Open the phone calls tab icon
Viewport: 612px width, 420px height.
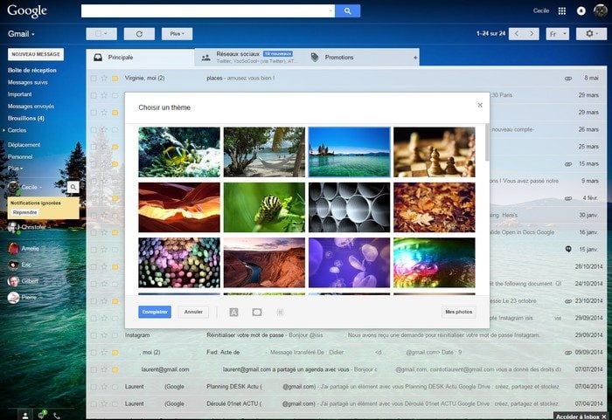click(57, 415)
